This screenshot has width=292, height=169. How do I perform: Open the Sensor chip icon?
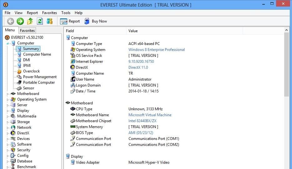point(19,88)
